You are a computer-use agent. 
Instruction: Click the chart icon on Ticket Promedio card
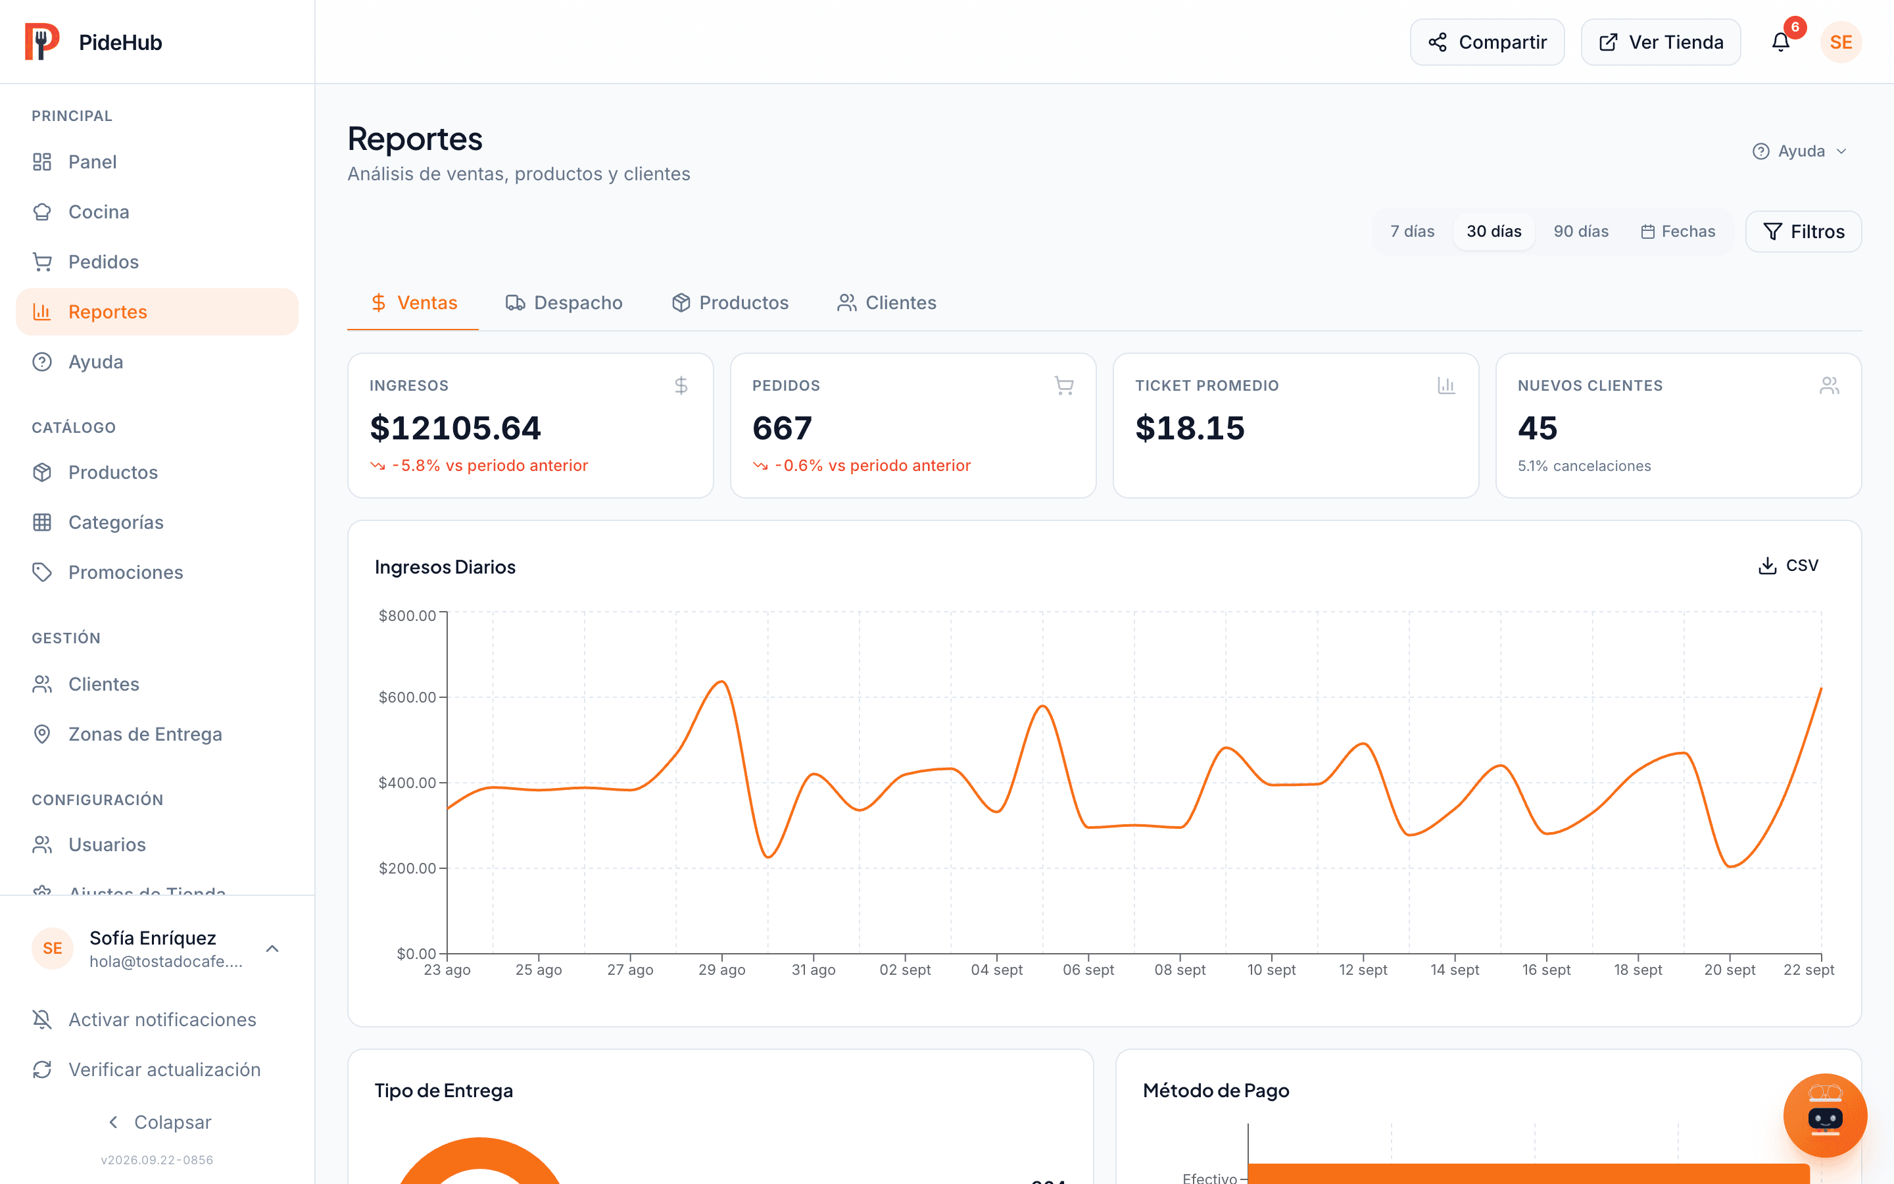(1446, 385)
